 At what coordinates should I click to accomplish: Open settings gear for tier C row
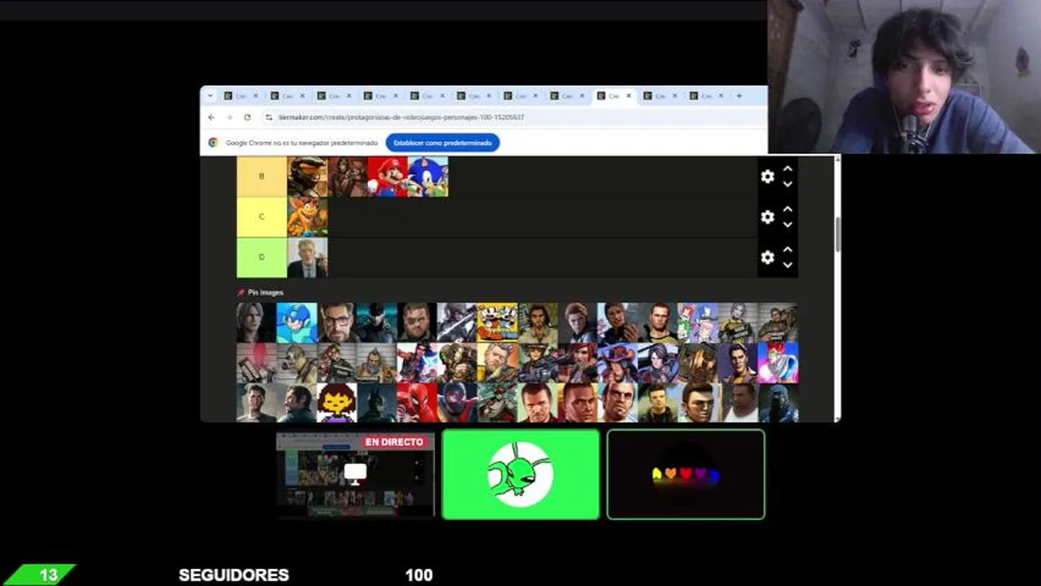[767, 217]
